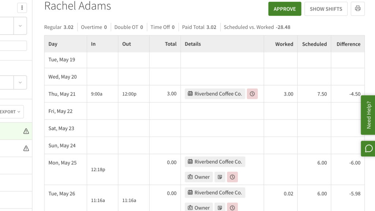Click the Regular 3.02 summary

(59, 27)
